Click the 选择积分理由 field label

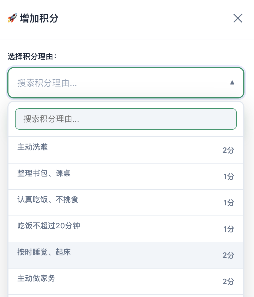(x=32, y=57)
